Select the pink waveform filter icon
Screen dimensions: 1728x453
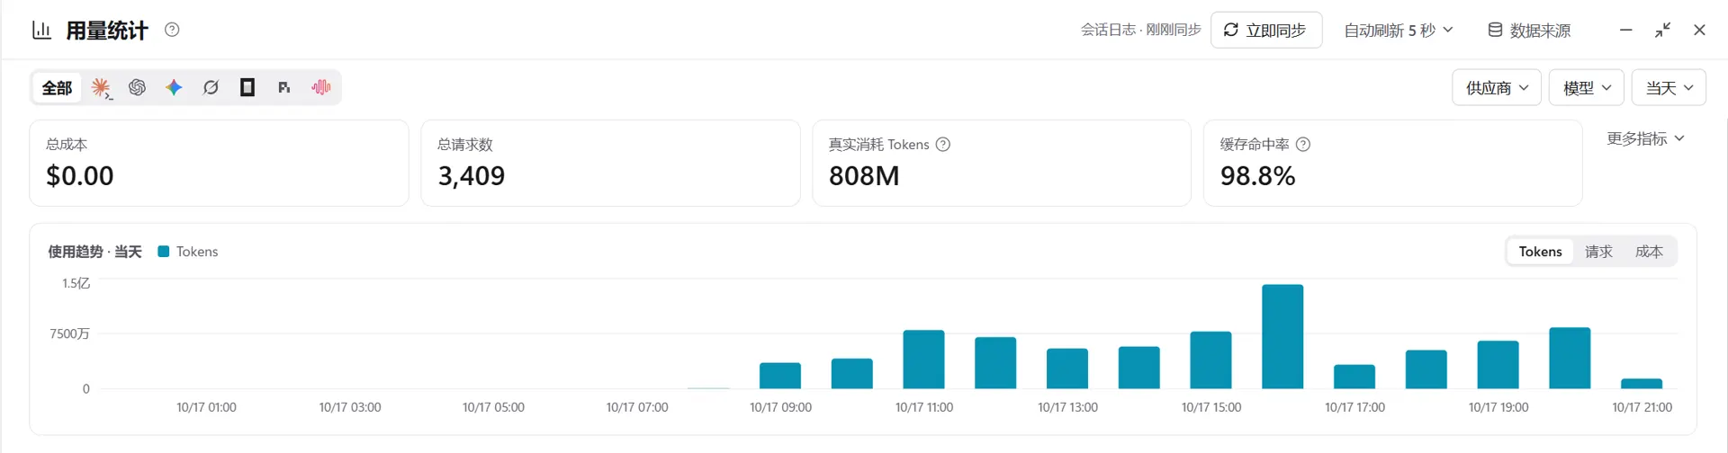point(320,87)
